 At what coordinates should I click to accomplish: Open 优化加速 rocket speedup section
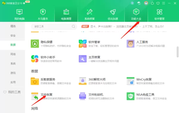click(113, 14)
